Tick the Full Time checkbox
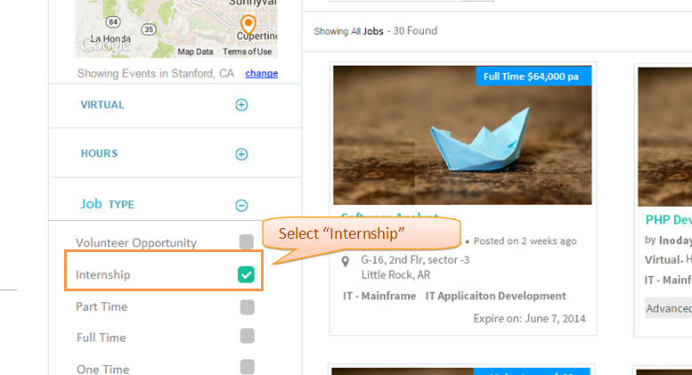The height and width of the screenshot is (375, 692). click(248, 336)
